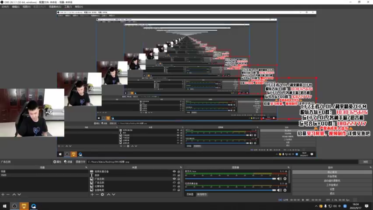This screenshot has width=373, height=210.
Task: Switch to the 转场特效 tab
Action: [x=202, y=195]
